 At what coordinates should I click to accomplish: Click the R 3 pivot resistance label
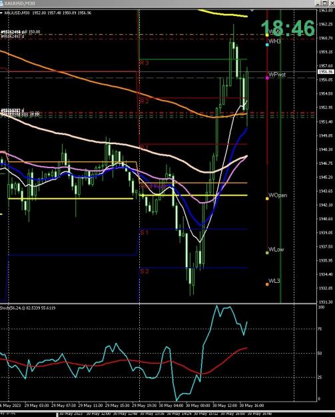[145, 63]
